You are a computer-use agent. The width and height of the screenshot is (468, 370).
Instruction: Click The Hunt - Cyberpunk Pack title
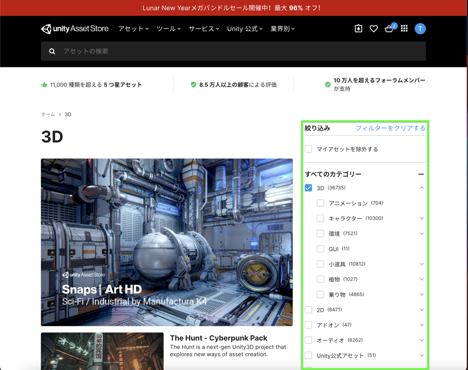click(219, 338)
